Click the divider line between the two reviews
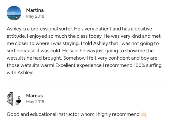The image size is (169, 125). (86, 84)
